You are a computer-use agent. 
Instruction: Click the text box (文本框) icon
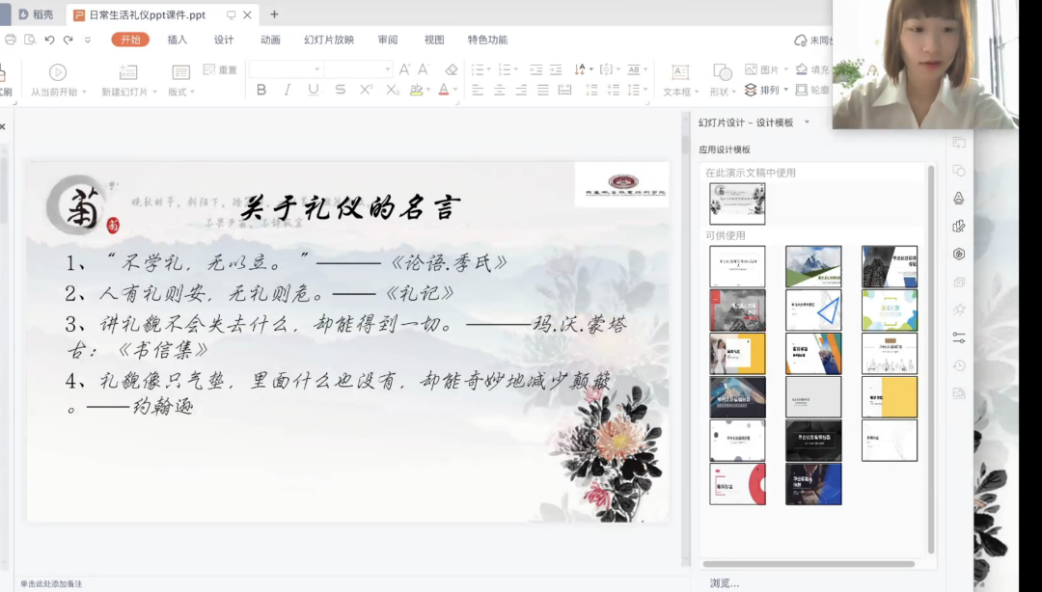[x=680, y=73]
